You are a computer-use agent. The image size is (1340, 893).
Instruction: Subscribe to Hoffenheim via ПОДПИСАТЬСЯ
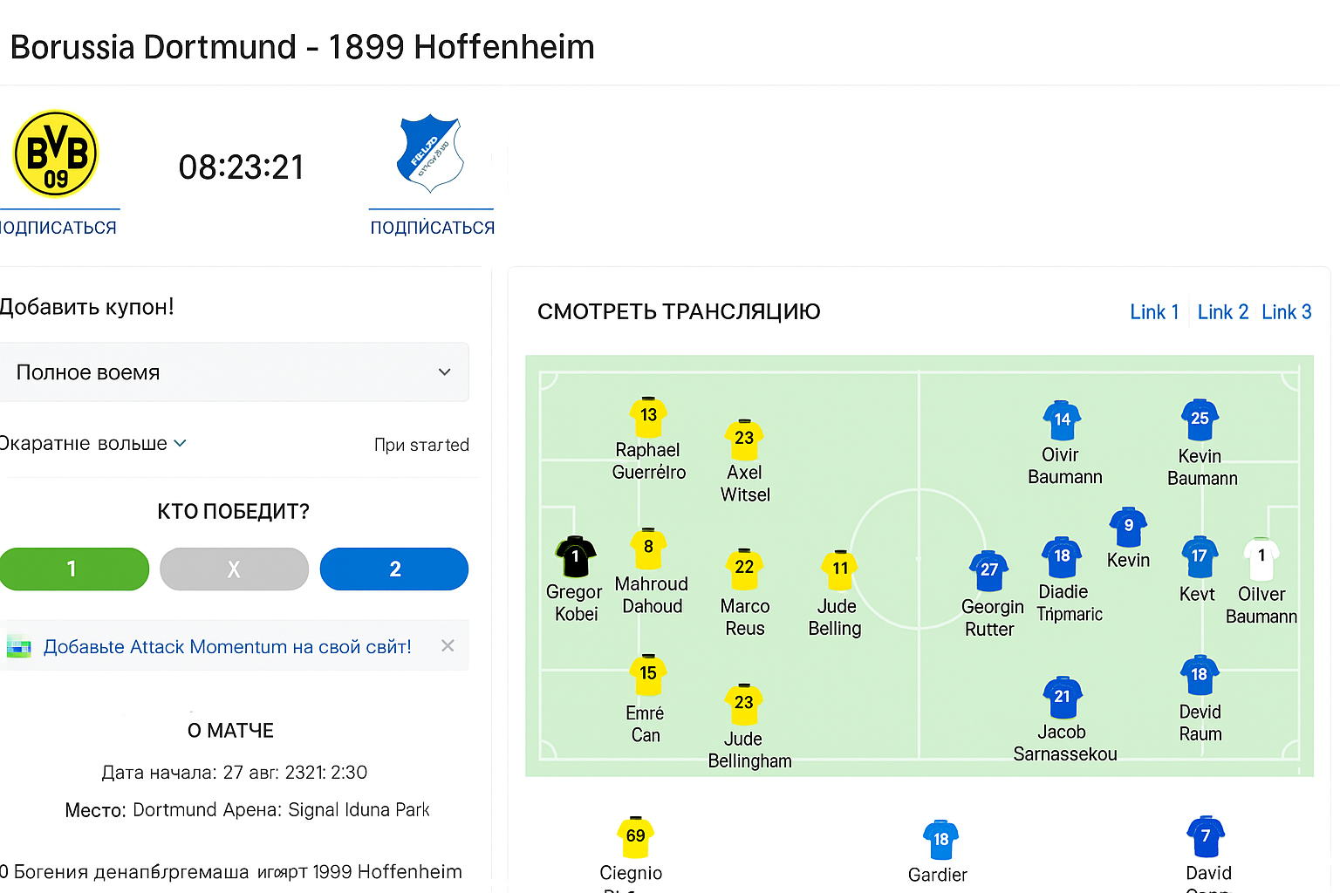(x=432, y=228)
